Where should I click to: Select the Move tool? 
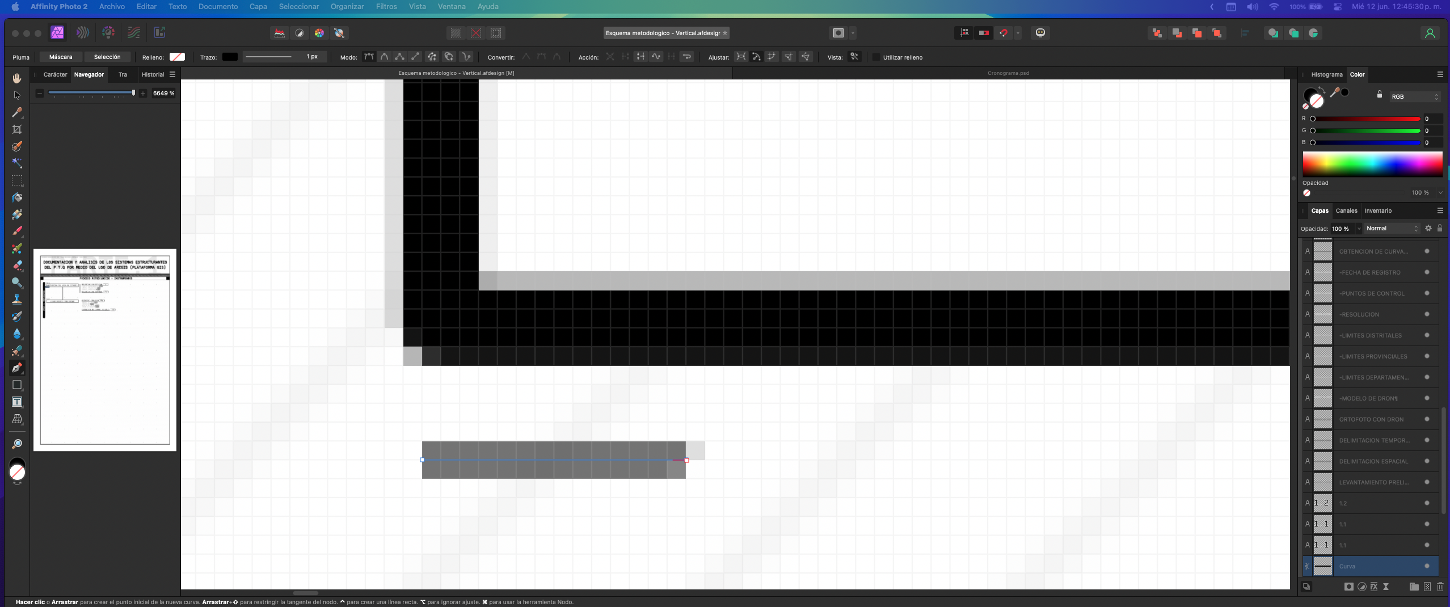(17, 95)
